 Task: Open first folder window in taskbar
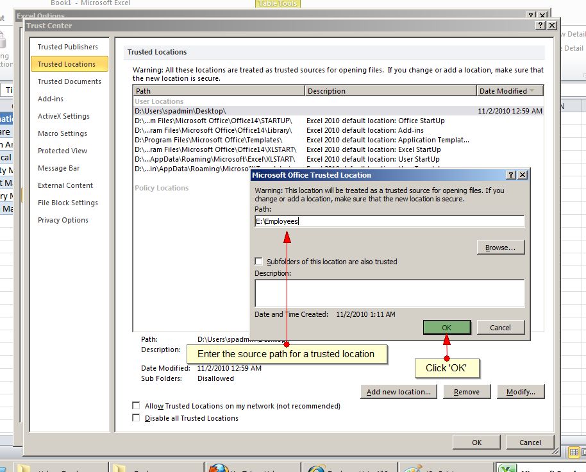(61, 467)
